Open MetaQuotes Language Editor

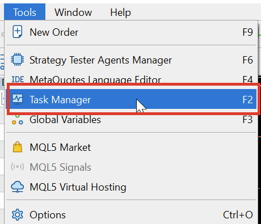[x=131, y=79]
